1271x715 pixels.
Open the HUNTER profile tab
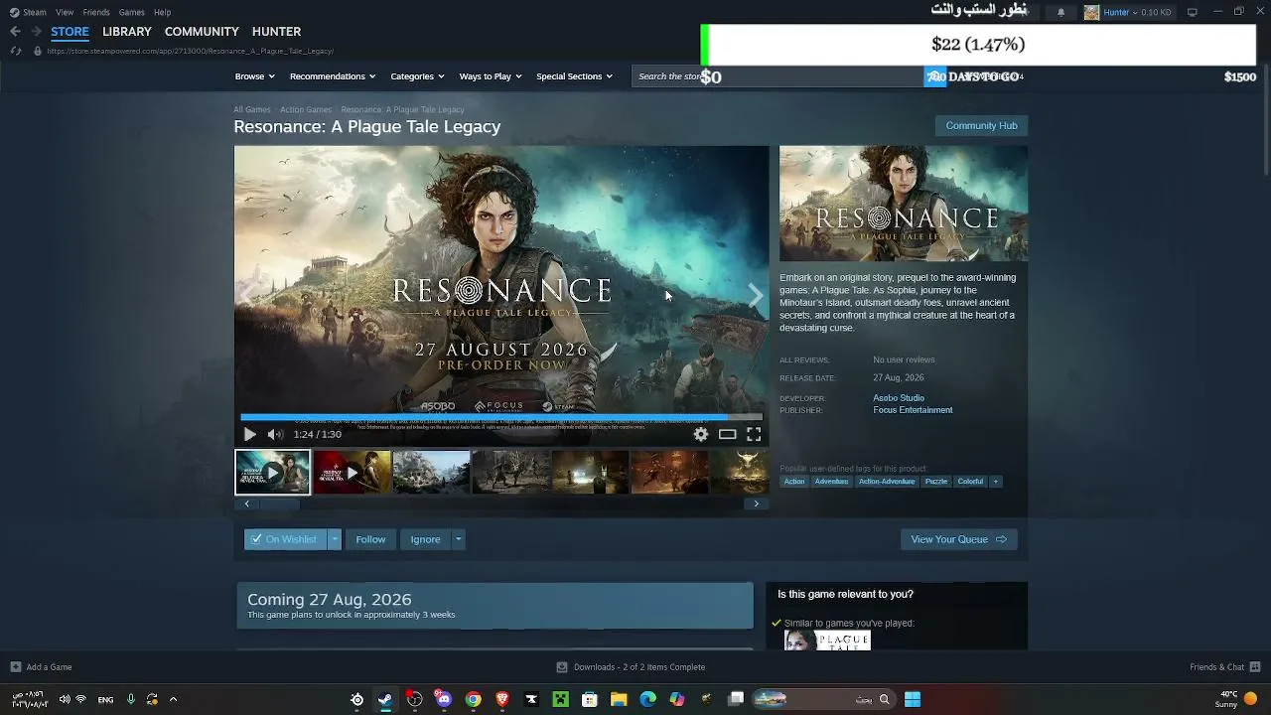[276, 32]
